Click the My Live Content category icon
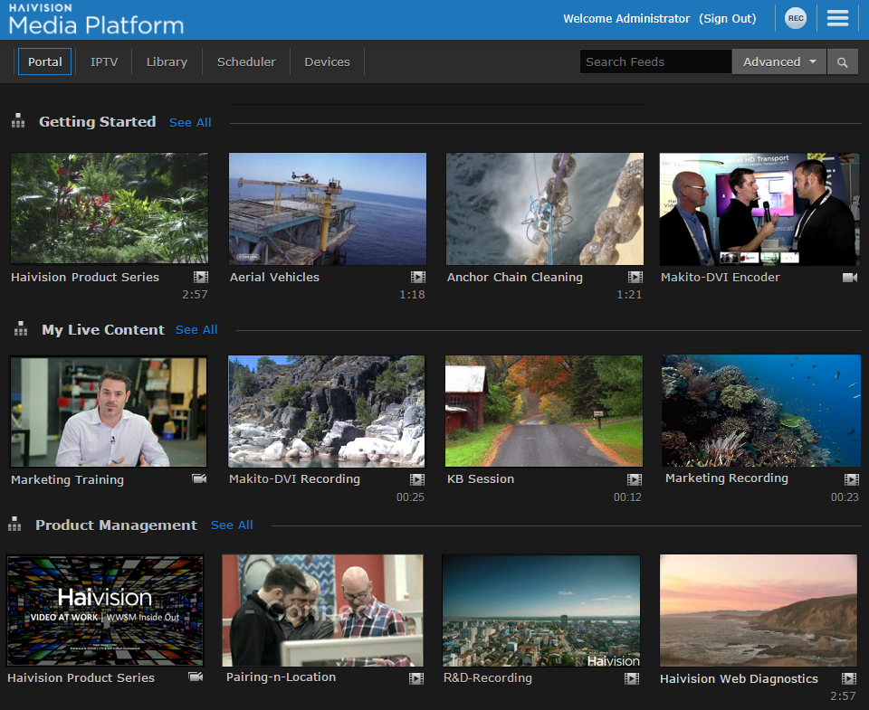Screen dimensions: 869x710 (20, 330)
